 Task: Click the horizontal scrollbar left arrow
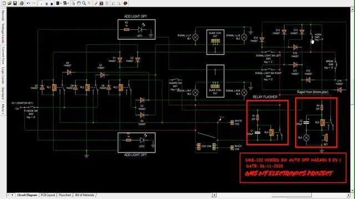point(215,195)
